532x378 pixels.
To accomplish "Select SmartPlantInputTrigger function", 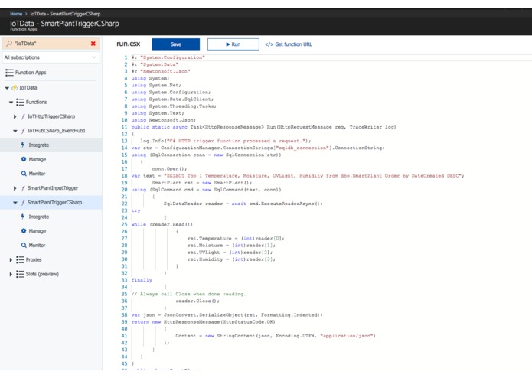I will point(53,187).
